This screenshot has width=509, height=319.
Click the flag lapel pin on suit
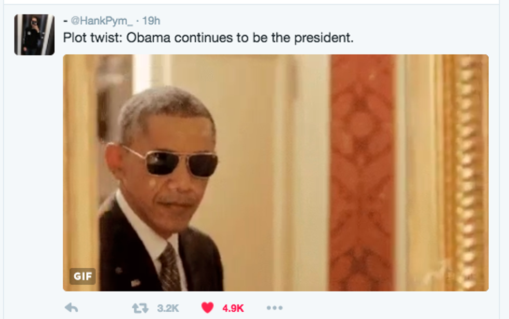(x=136, y=283)
